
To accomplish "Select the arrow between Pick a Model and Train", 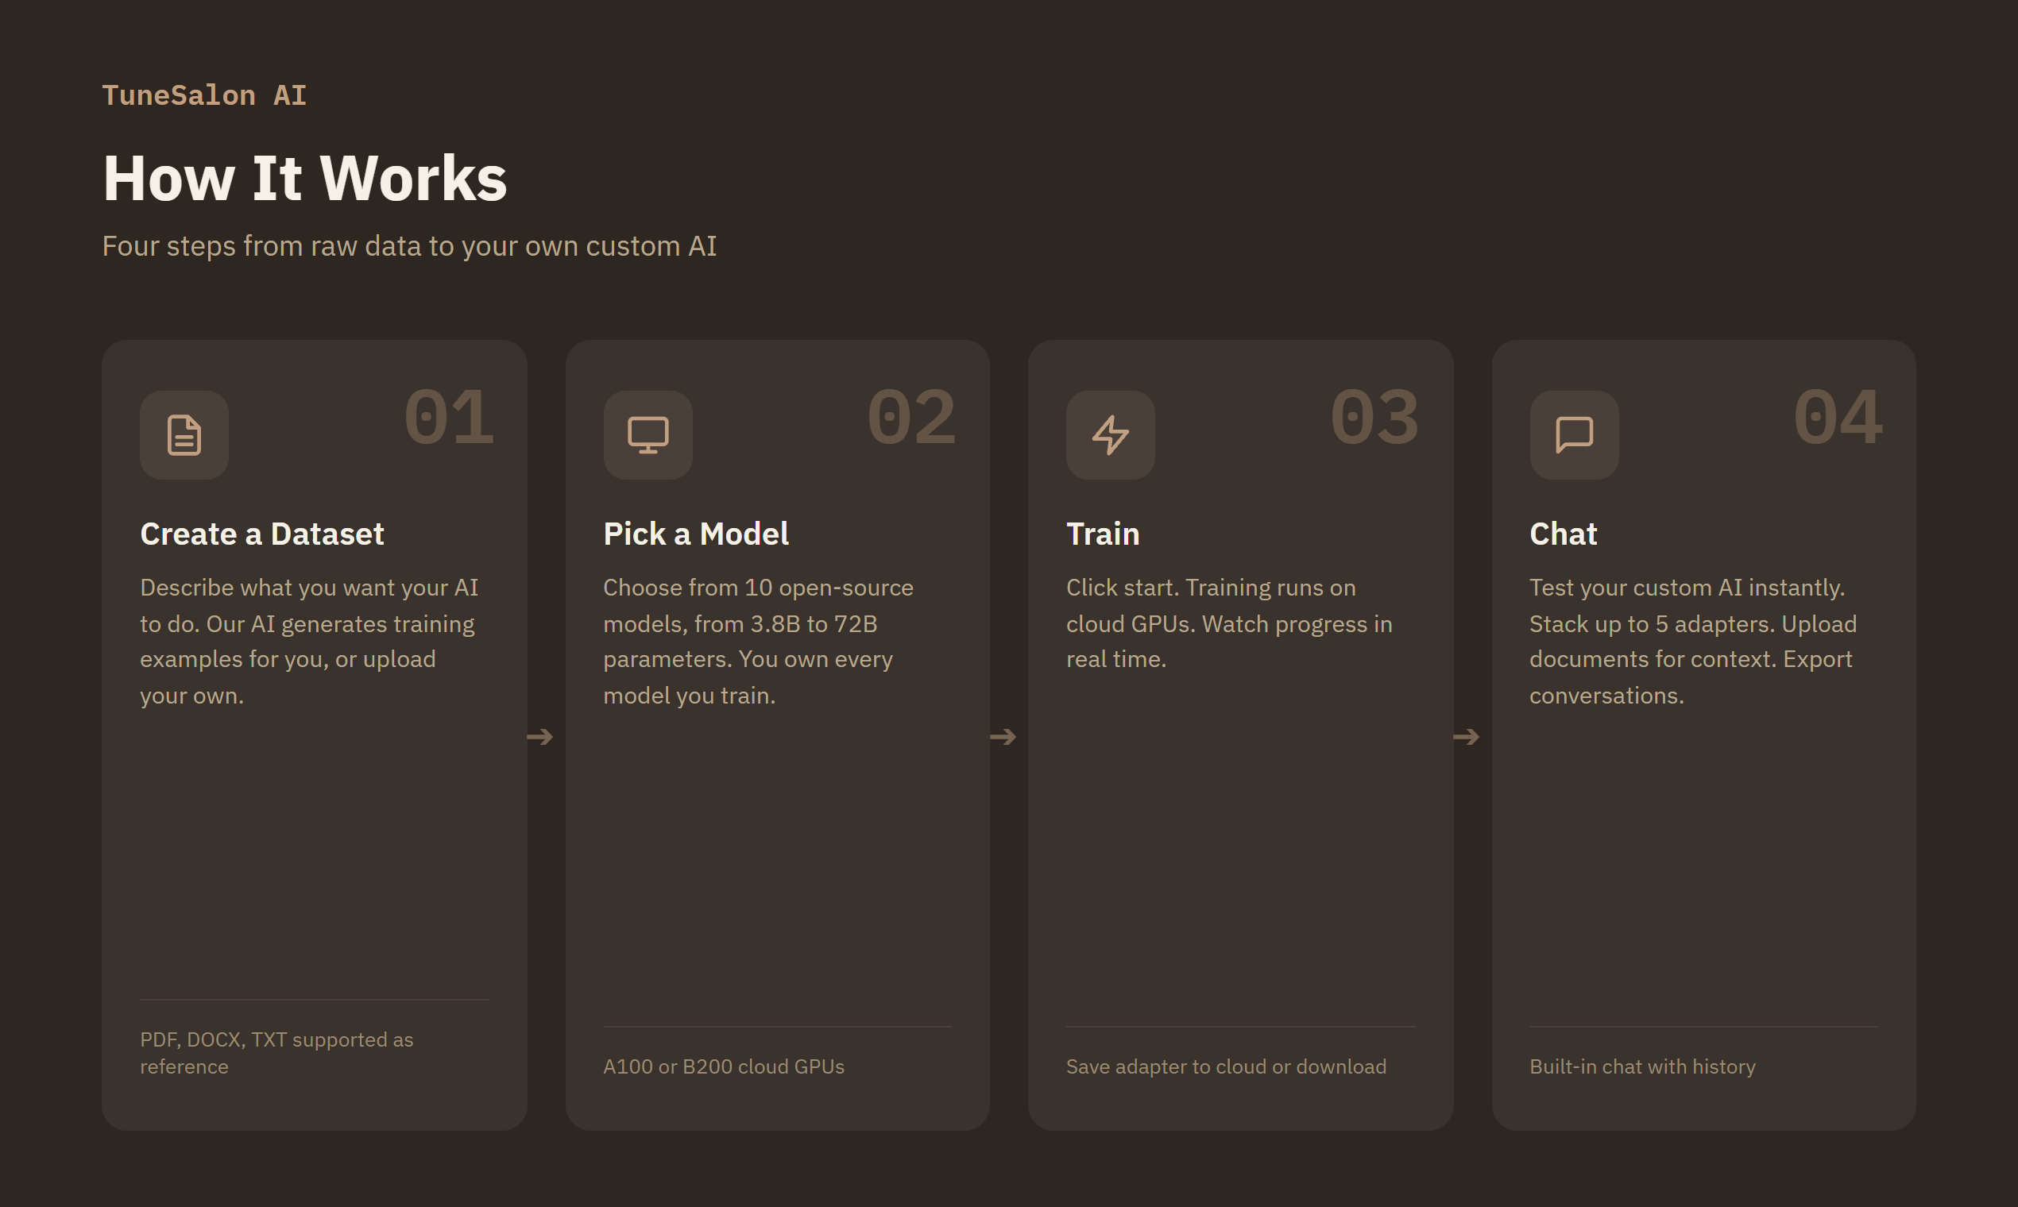I will point(1006,737).
